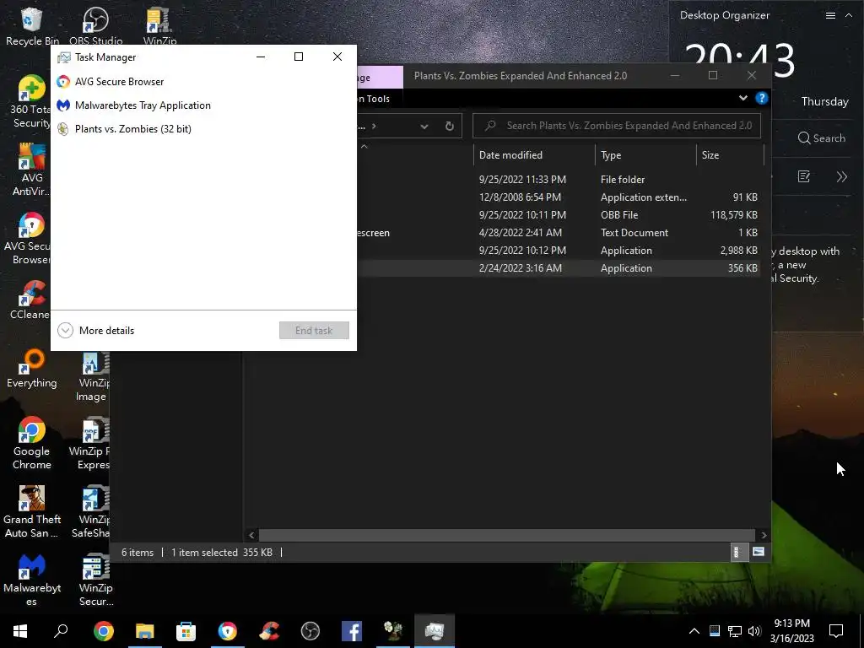Open the address bar history dropdown
864x648 pixels.
[424, 127]
